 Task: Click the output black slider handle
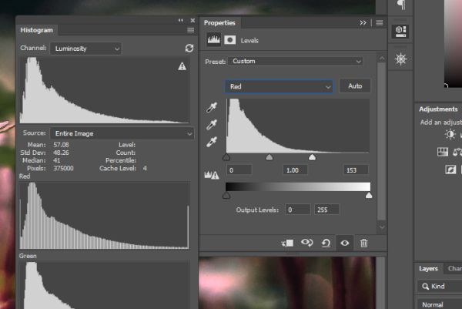[x=226, y=195]
